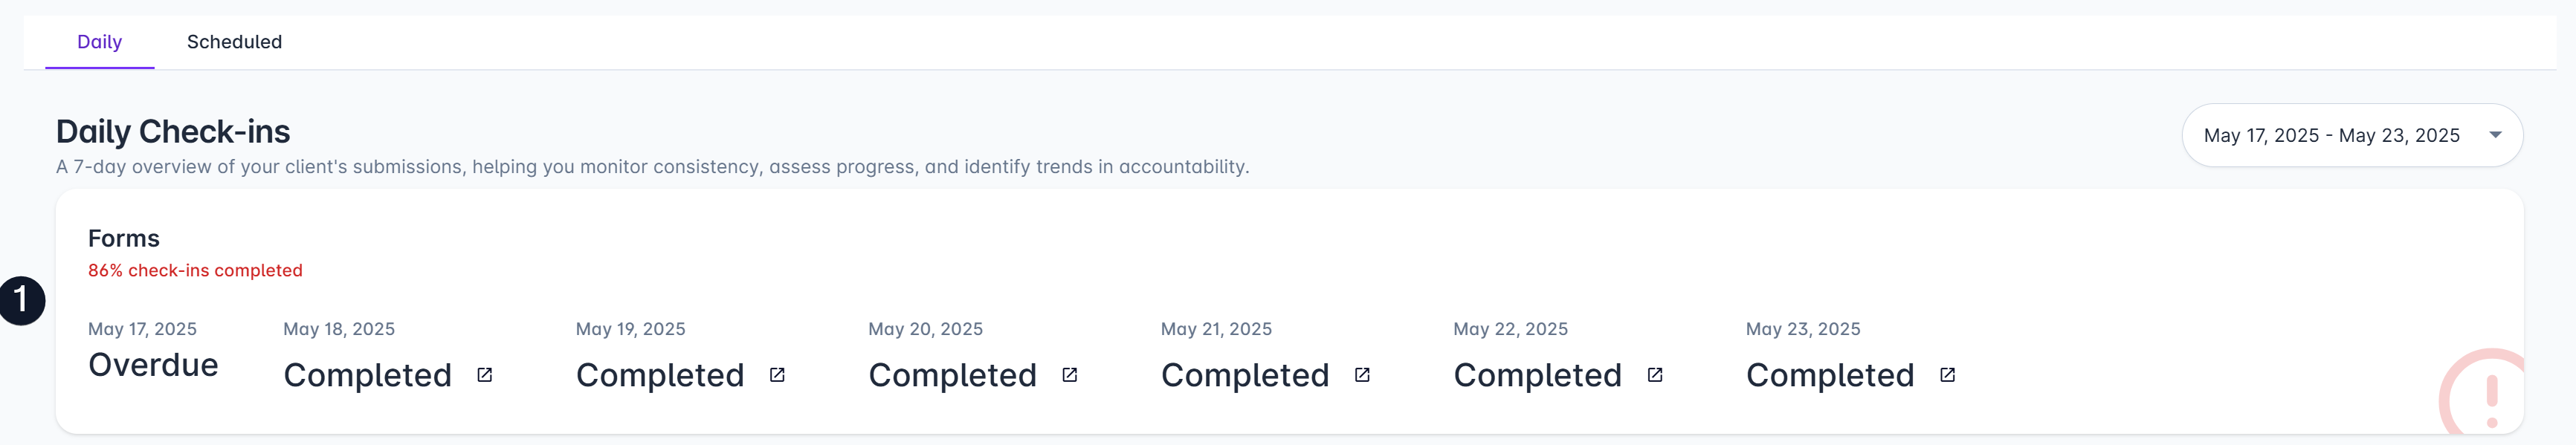Switch to the Scheduled tab

[234, 42]
